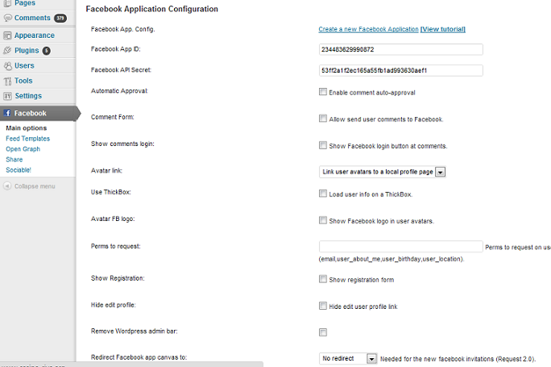The width and height of the screenshot is (551, 367).
Task: Check Show Facebook login button at comments
Action: [x=322, y=145]
